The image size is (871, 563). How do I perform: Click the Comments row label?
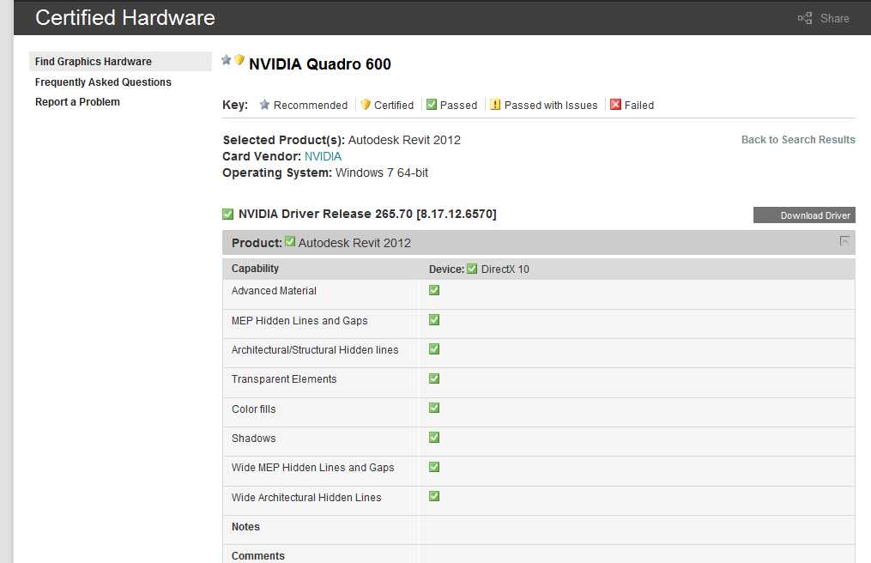257,556
